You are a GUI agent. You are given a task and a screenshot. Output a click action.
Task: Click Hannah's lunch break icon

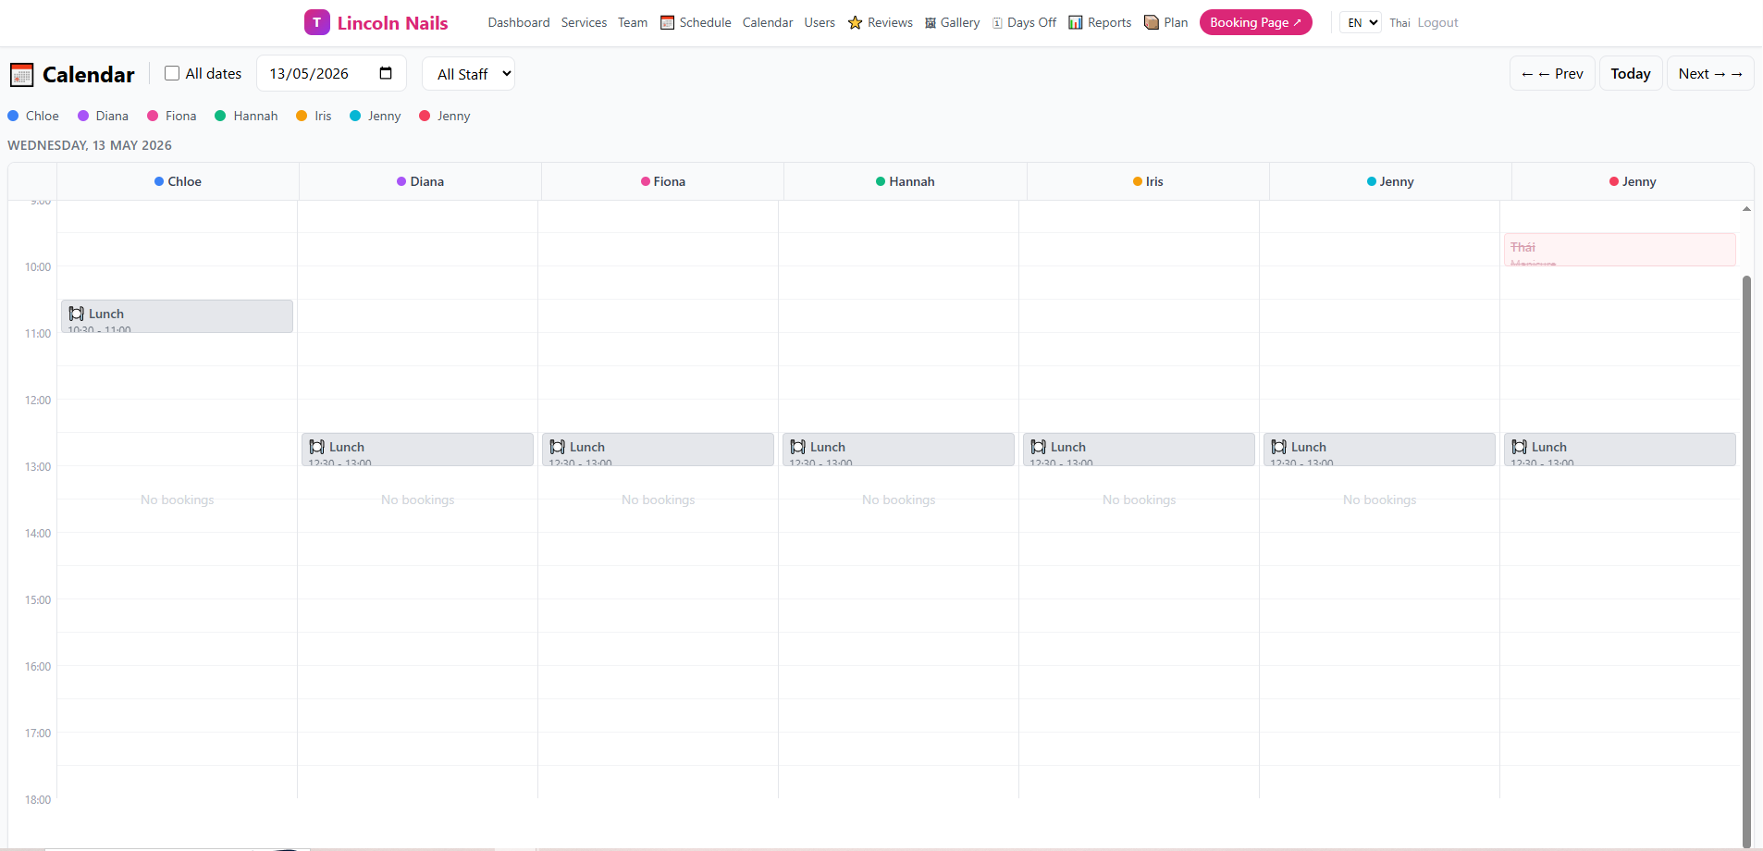798,447
